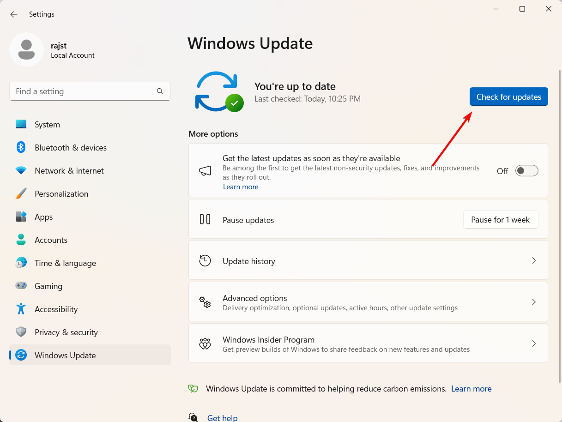
Task: Expand Update history with its chevron
Action: pos(533,260)
